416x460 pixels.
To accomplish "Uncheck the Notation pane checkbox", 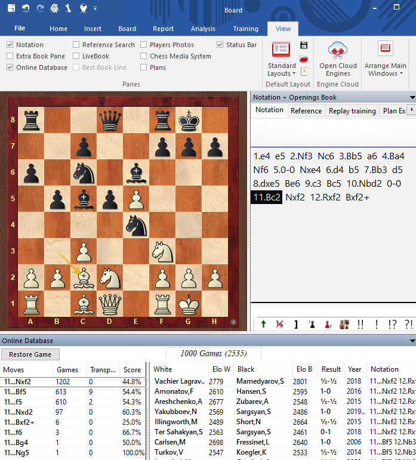I will [x=10, y=45].
